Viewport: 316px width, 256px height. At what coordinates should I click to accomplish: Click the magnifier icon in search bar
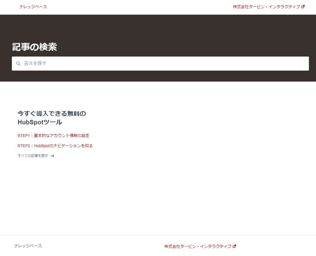point(18,63)
